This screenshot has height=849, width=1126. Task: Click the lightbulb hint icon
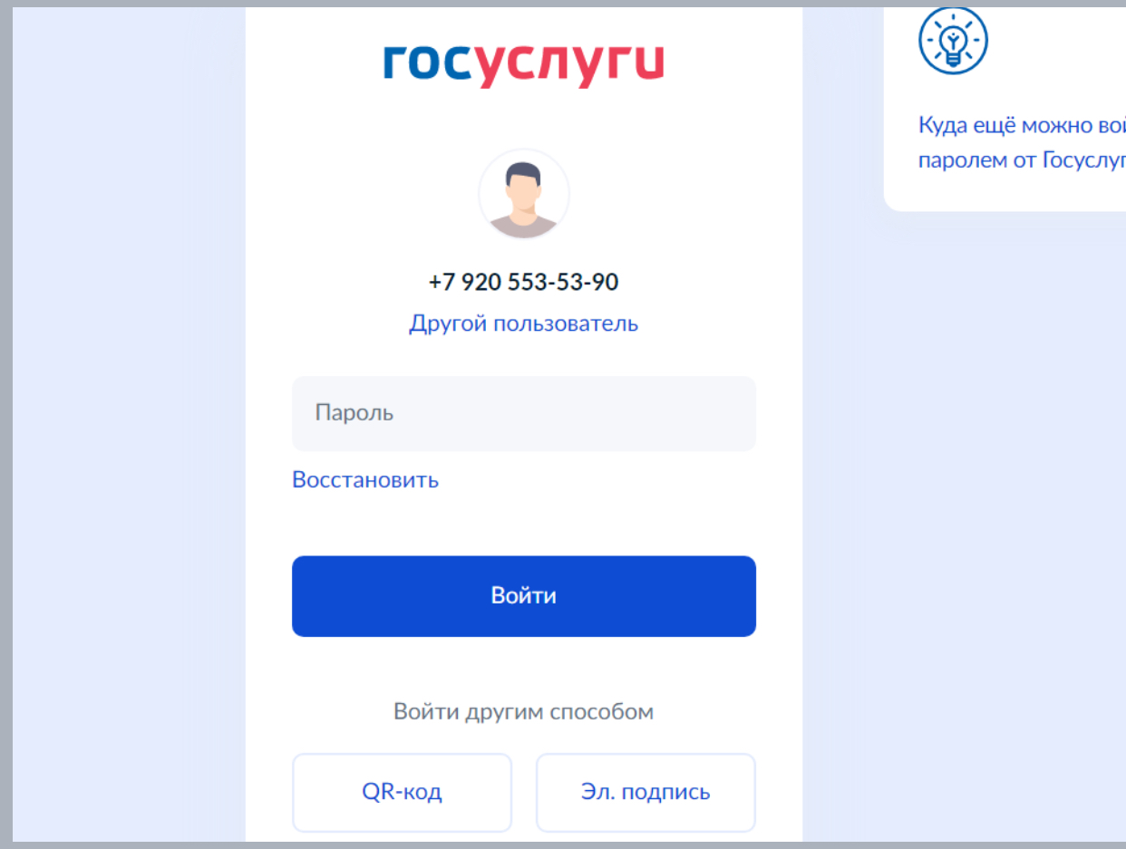pos(953,41)
